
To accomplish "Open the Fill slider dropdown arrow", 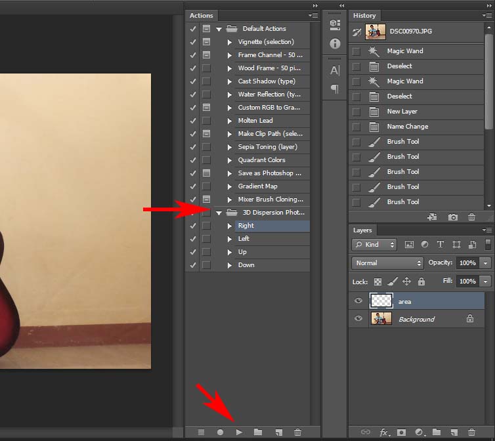I will click(485, 281).
